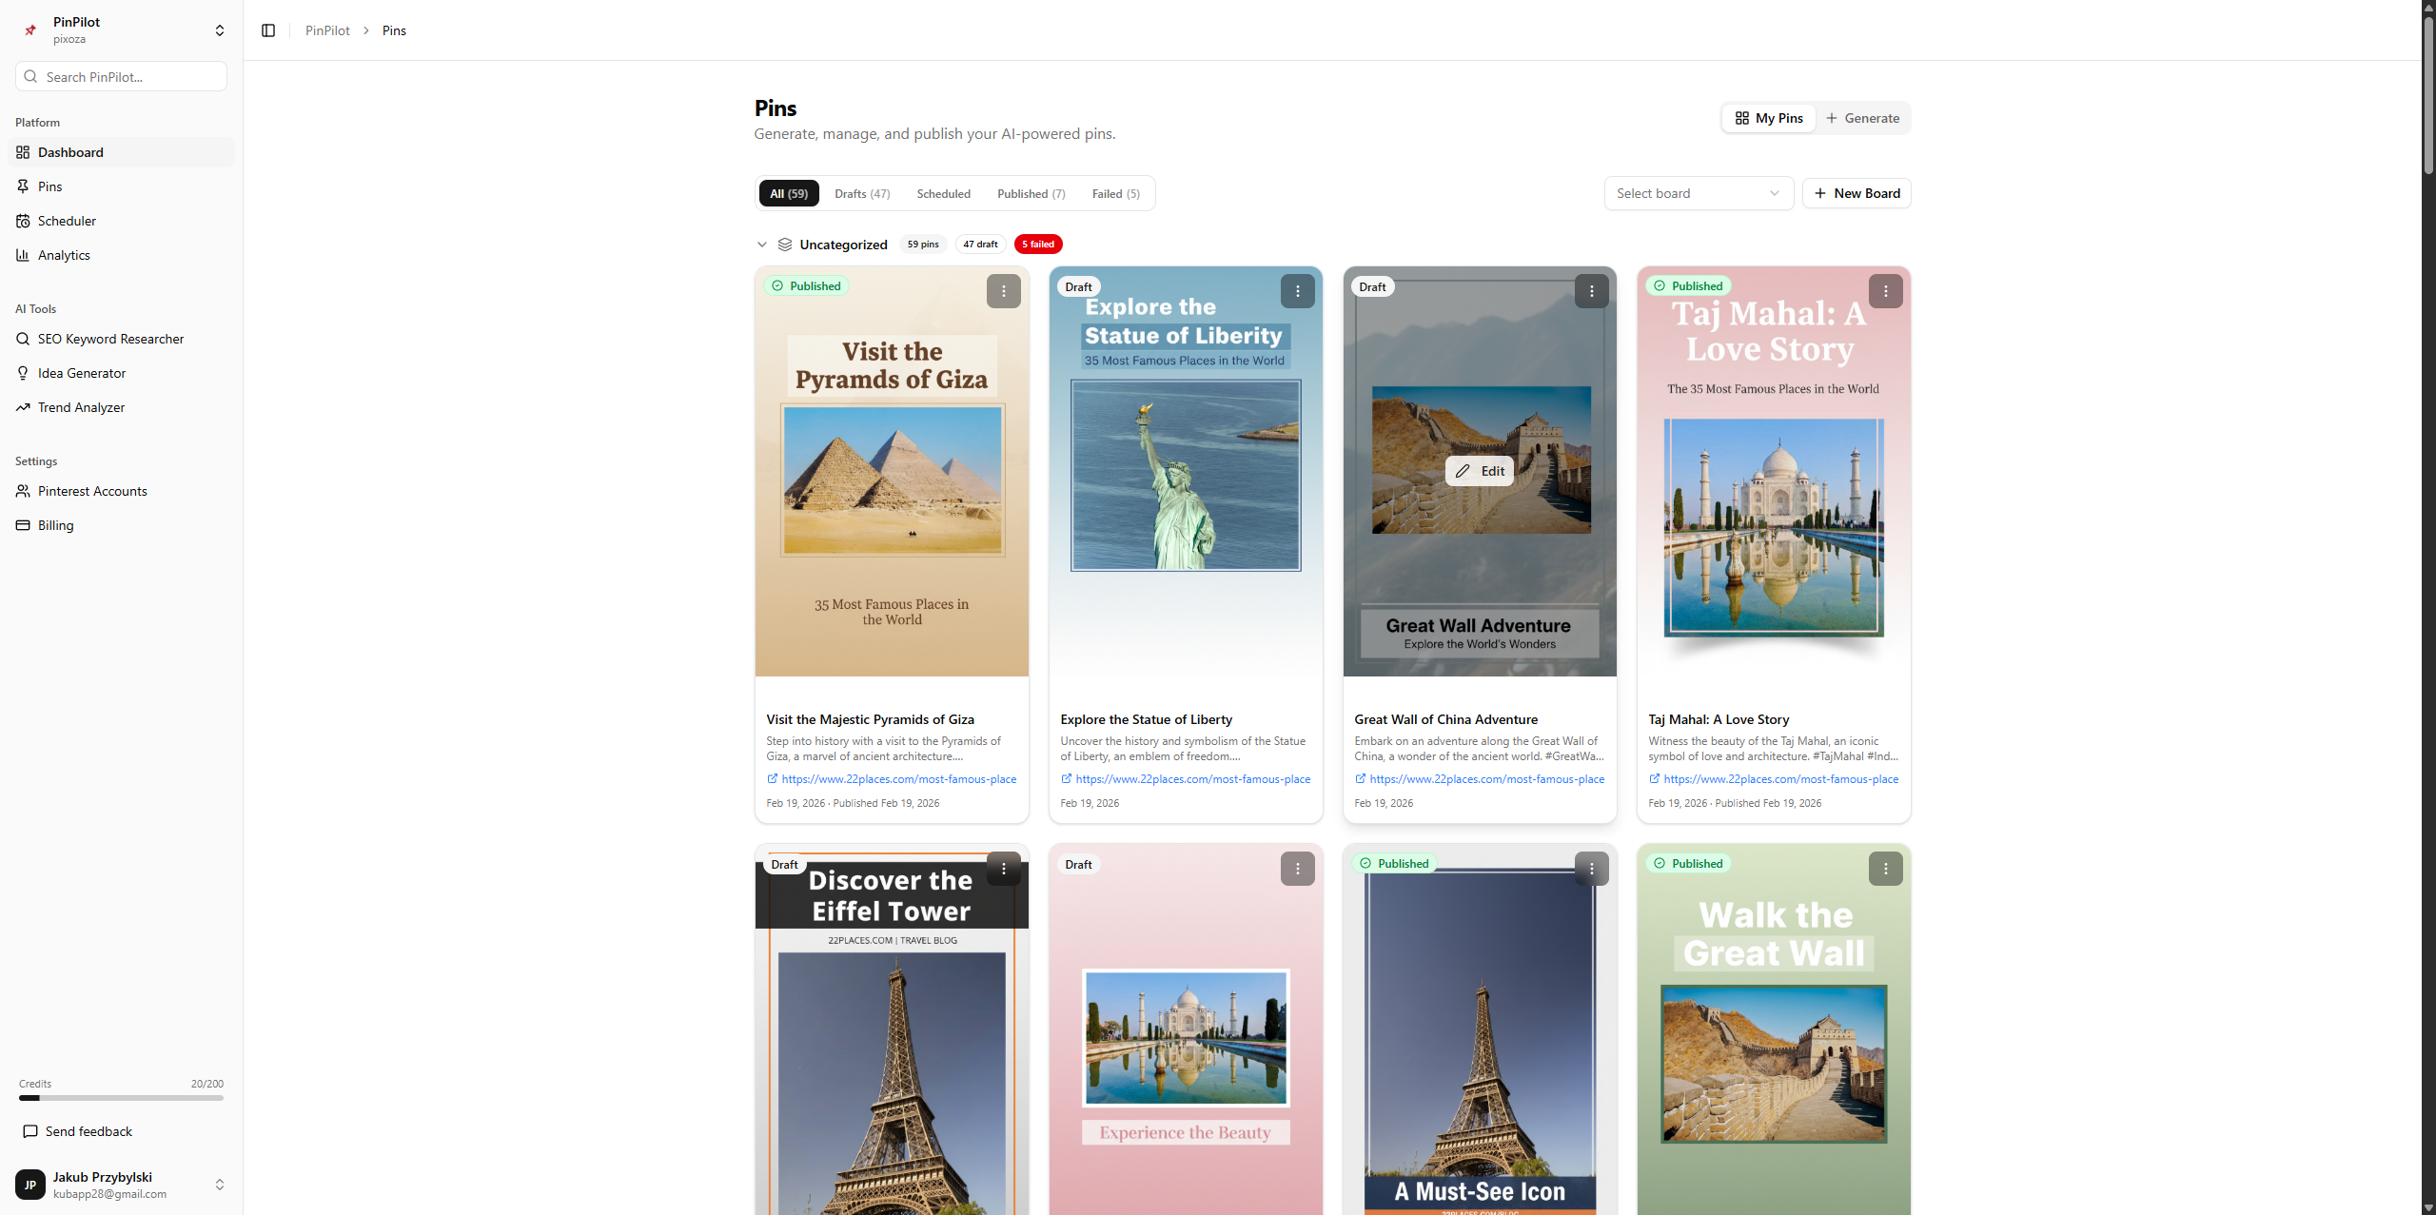Expand Jakub Przybylski account menu

[x=220, y=1185]
